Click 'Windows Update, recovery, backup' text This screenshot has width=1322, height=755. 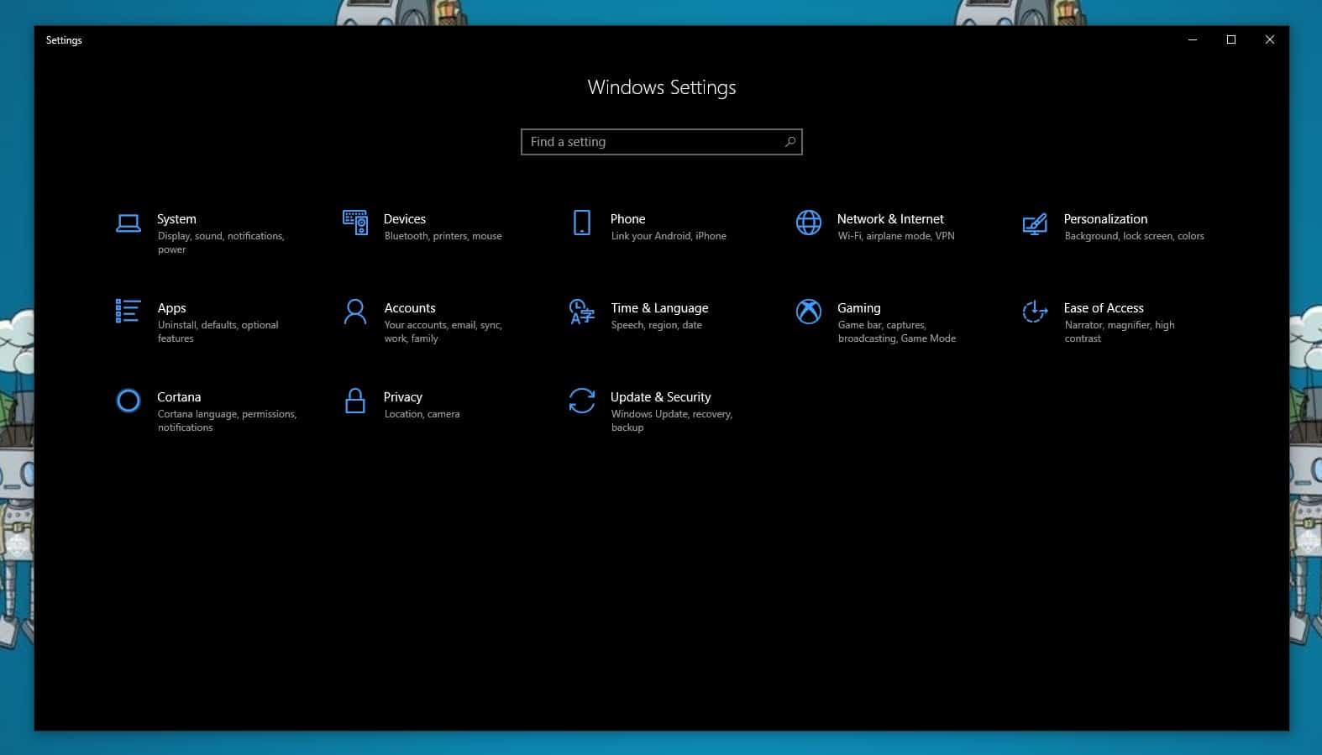click(x=672, y=421)
